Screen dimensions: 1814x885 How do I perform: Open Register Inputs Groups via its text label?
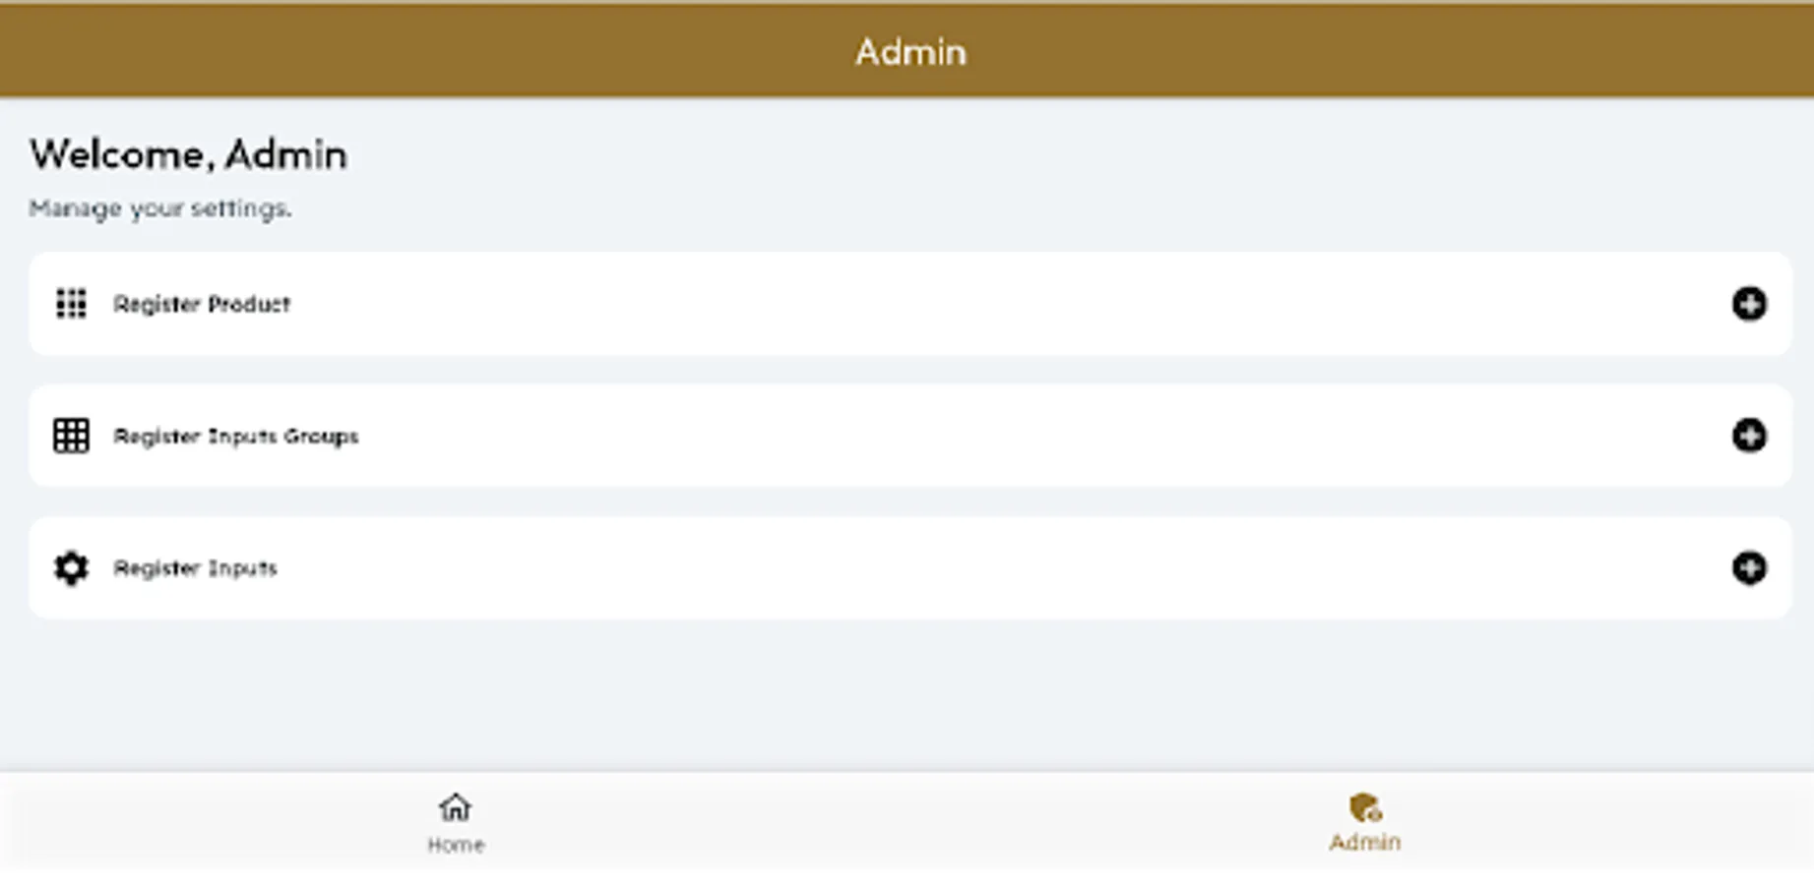click(235, 437)
